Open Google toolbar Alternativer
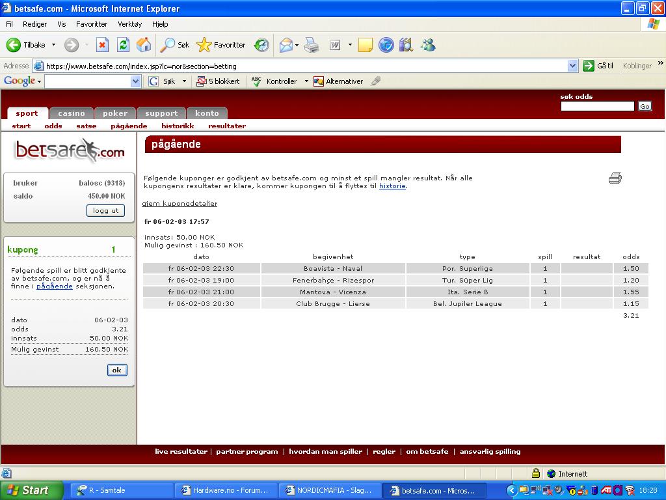This screenshot has width=666, height=500. [338, 81]
